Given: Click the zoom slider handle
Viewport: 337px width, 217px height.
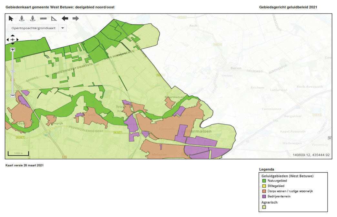Looking at the screenshot, I should tap(13, 71).
